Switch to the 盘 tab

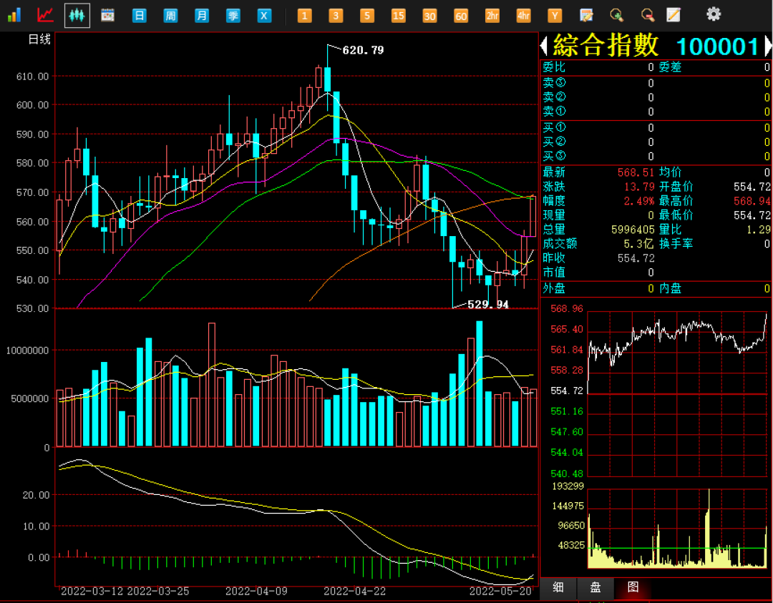pyautogui.click(x=595, y=587)
